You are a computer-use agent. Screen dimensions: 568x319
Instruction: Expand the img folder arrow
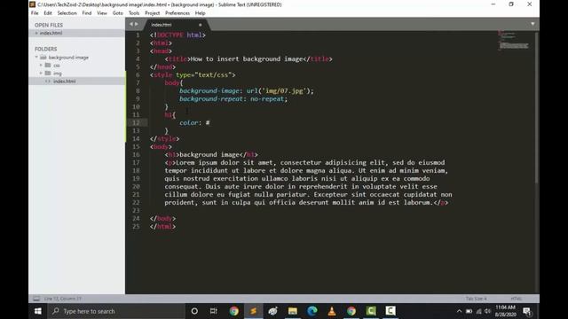point(41,73)
